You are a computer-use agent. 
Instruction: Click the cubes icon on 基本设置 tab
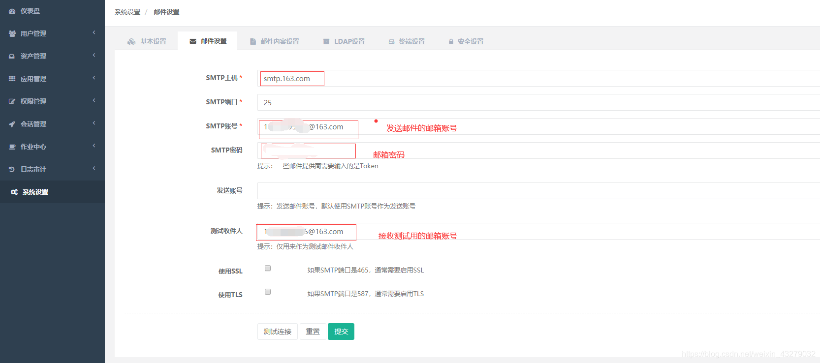pyautogui.click(x=131, y=42)
